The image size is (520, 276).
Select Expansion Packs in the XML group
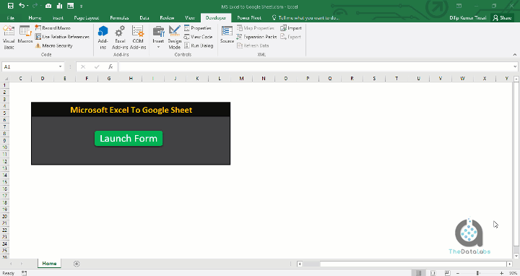pos(256,37)
